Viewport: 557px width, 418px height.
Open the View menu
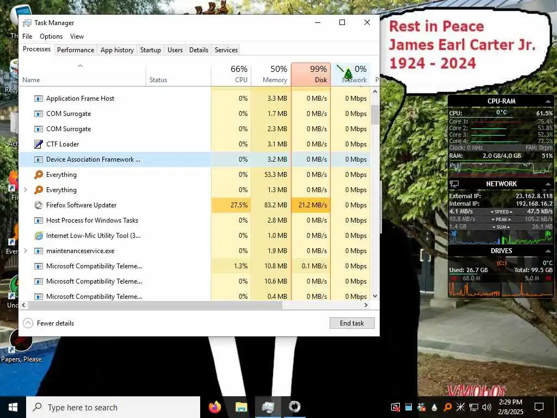point(77,36)
